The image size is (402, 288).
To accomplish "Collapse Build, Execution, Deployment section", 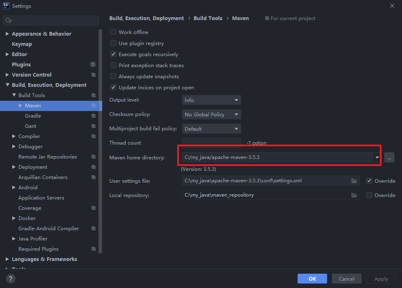I will [7, 85].
